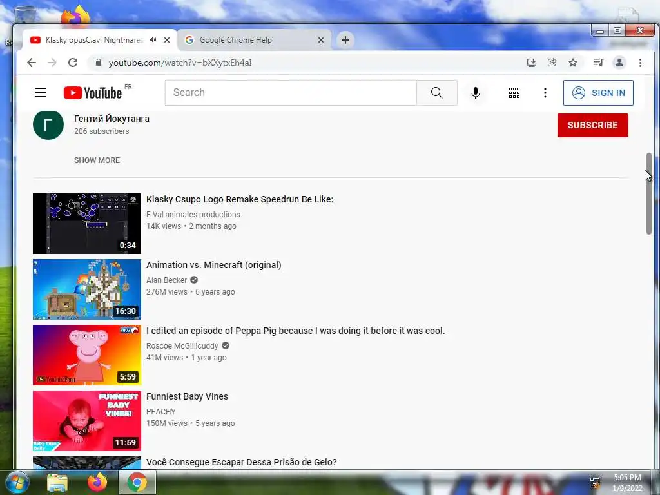
Task: Click the URL in the address bar
Action: click(x=180, y=63)
